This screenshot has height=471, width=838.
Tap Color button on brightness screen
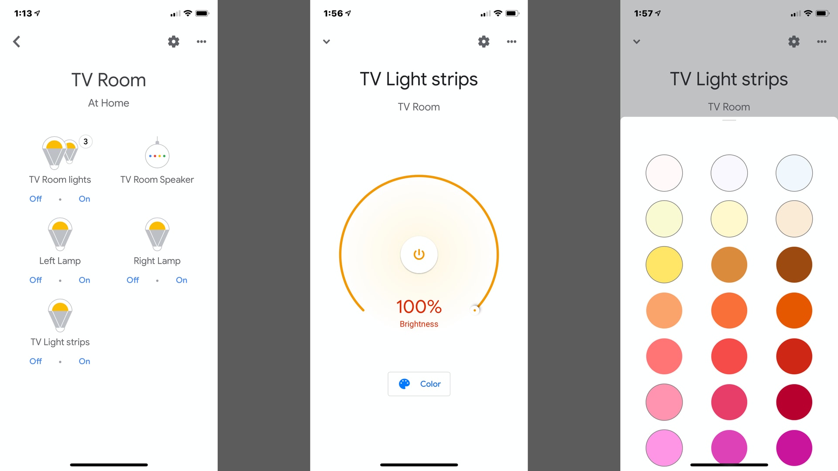coord(419,383)
